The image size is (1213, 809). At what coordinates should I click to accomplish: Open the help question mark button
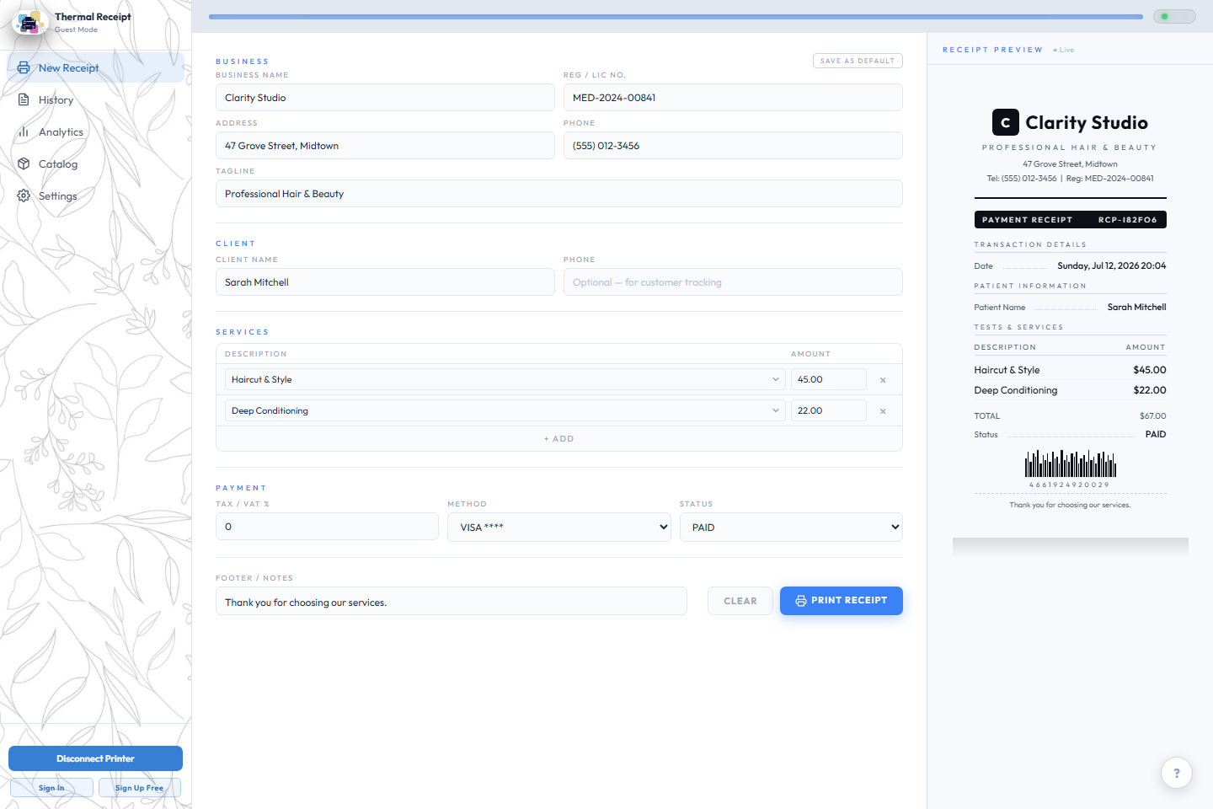(1177, 773)
